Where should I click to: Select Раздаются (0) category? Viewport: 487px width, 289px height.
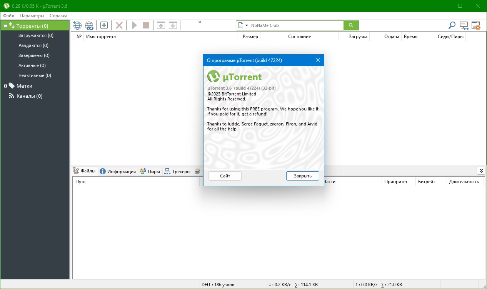pyautogui.click(x=33, y=45)
